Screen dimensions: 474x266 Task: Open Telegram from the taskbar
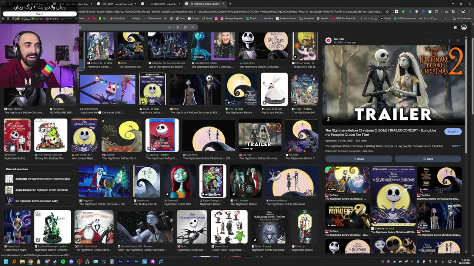click(x=47, y=262)
